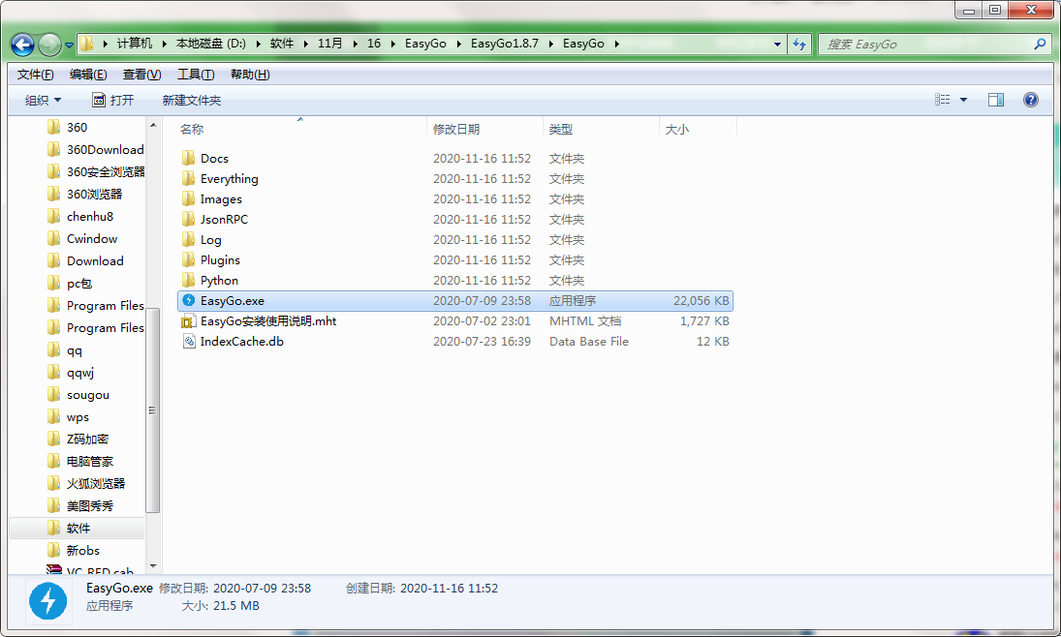1061x637 pixels.
Task: Open Help with the question mark icon
Action: (1031, 100)
